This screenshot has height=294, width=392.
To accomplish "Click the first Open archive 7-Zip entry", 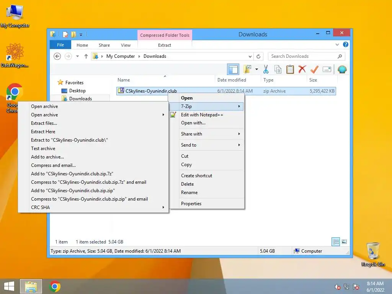I will [x=93, y=106].
